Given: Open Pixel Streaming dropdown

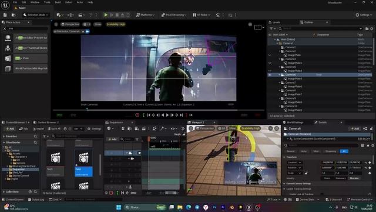Looking at the screenshot, I should pyautogui.click(x=174, y=15).
